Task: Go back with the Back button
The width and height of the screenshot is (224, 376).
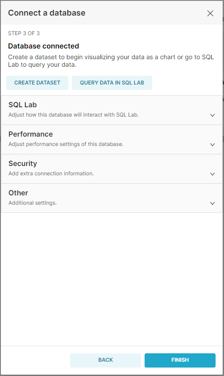Action: point(106,360)
